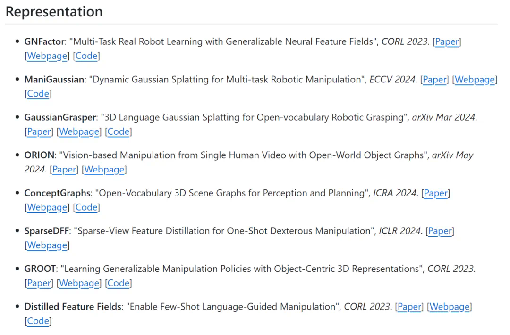This screenshot has height=335, width=510.
Task: Click the ConceptGraphs Webpage link
Action: [47, 207]
